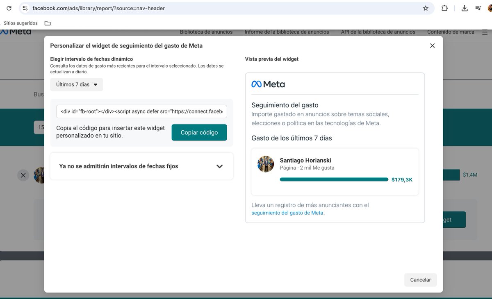Open the site information icon in the address bar

click(25, 8)
